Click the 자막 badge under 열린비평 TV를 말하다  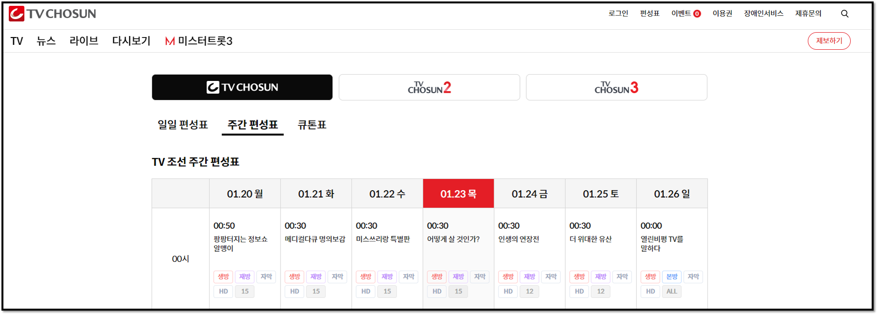click(x=693, y=276)
